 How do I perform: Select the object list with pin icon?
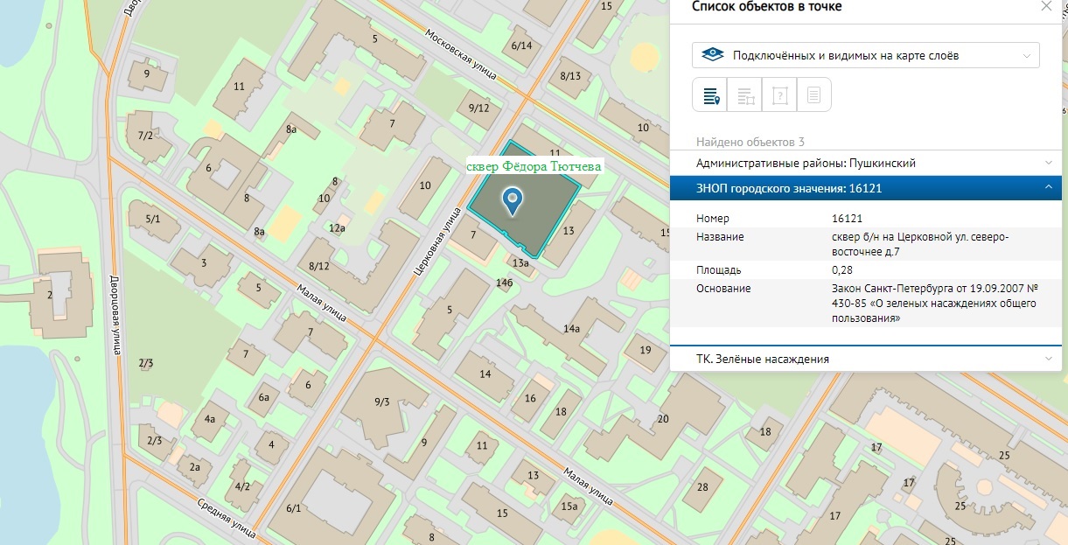[710, 95]
